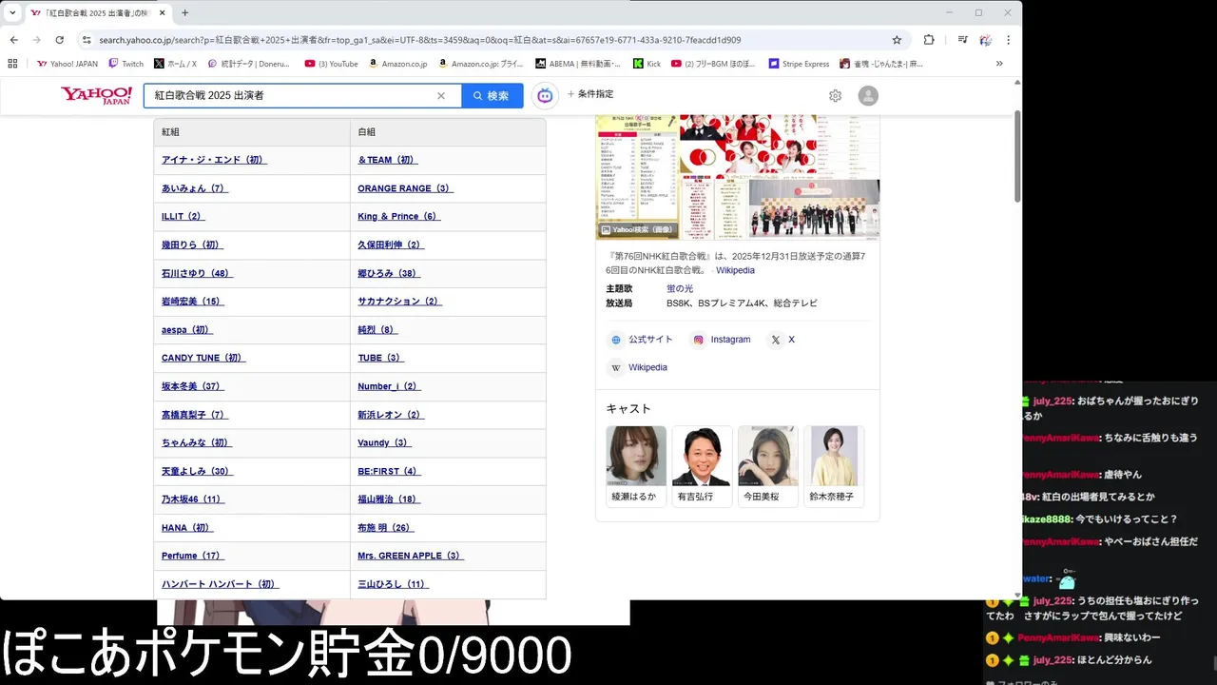
Task: Open the Stripe Express bookmark
Action: (799, 64)
